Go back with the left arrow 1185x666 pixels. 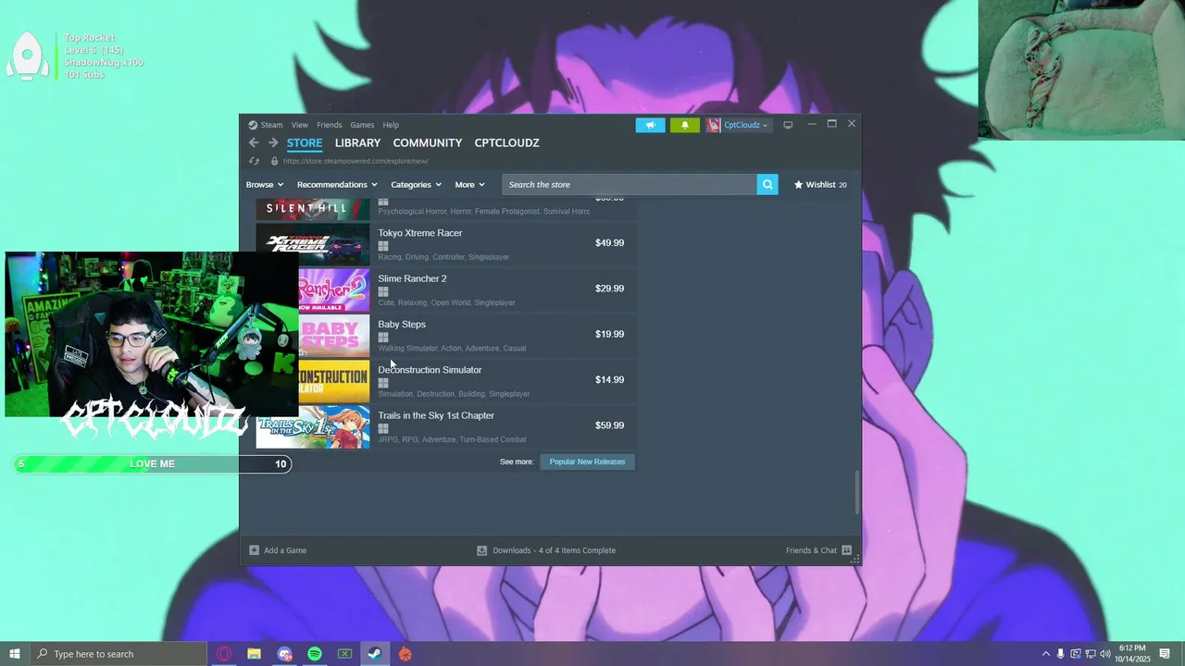(254, 142)
